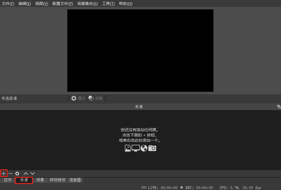Click the LIVE: 00:00:00 status
The width and height of the screenshot is (281, 190).
tap(163, 188)
